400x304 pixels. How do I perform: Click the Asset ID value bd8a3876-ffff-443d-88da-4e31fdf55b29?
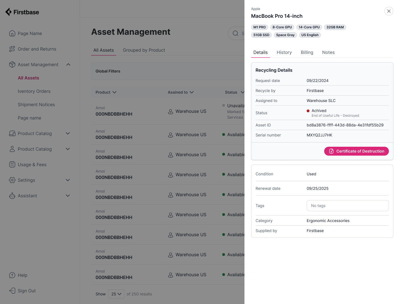345,125
